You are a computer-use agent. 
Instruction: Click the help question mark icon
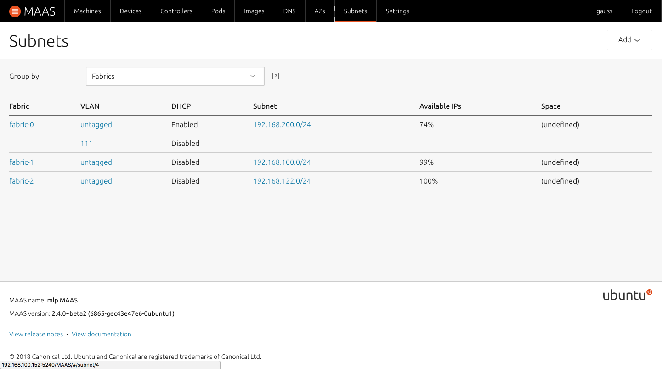click(276, 76)
